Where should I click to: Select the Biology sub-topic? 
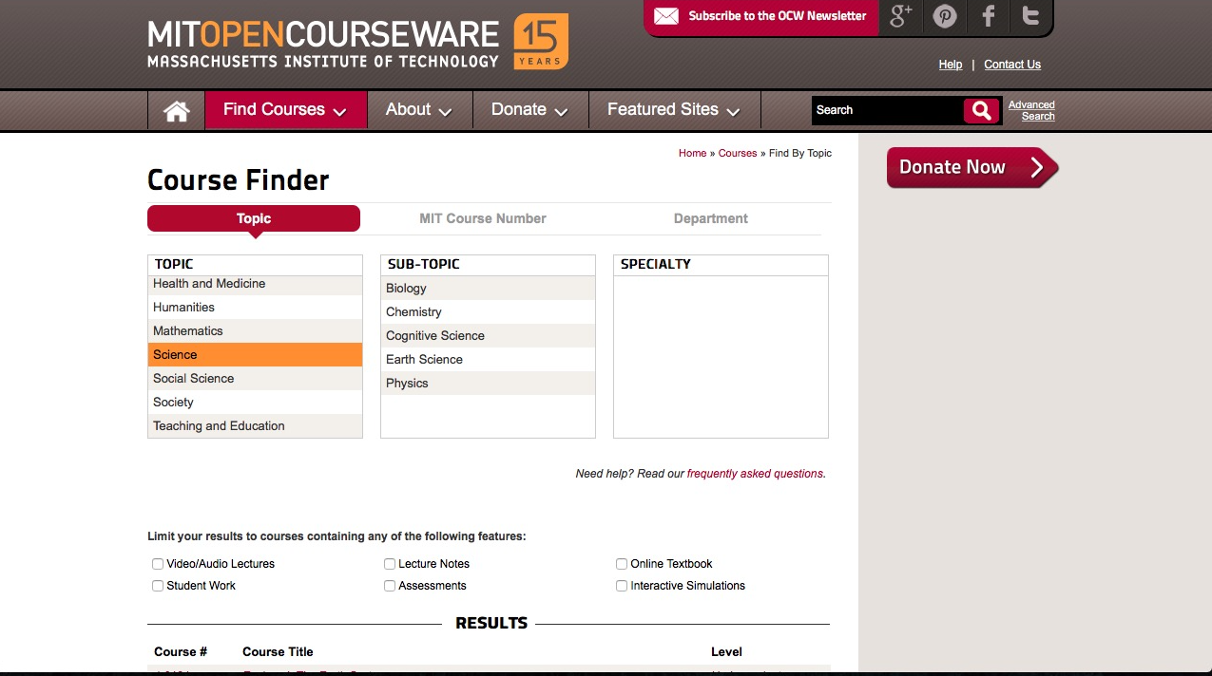point(488,289)
